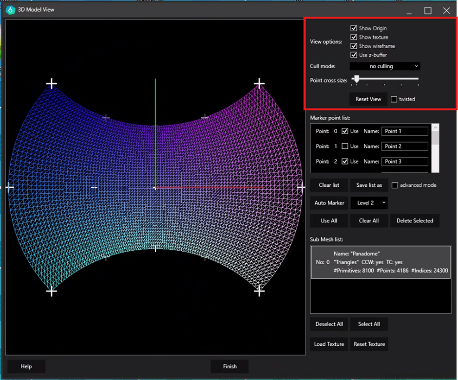
Task: Click the Load Texture button
Action: coord(329,344)
